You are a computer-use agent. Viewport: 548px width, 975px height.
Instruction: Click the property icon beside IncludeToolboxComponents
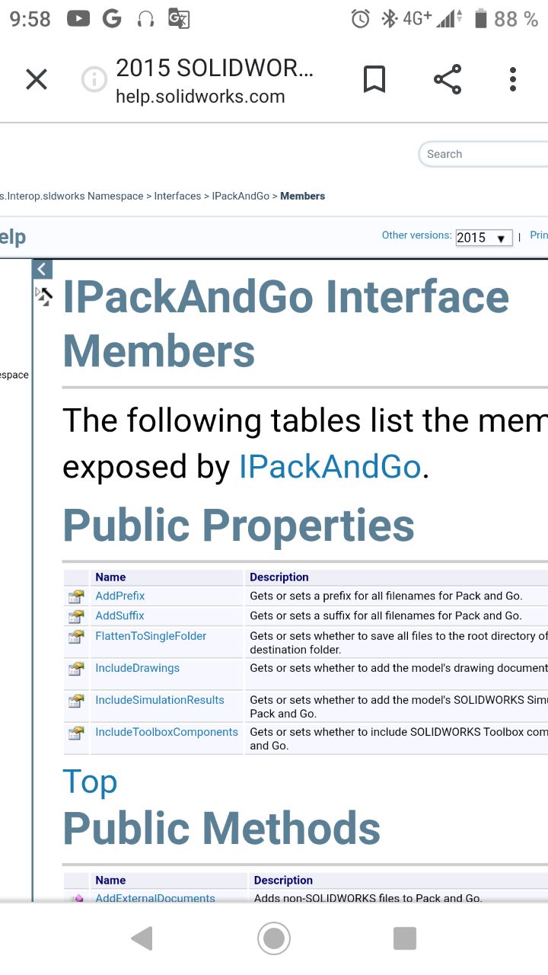[x=76, y=733]
